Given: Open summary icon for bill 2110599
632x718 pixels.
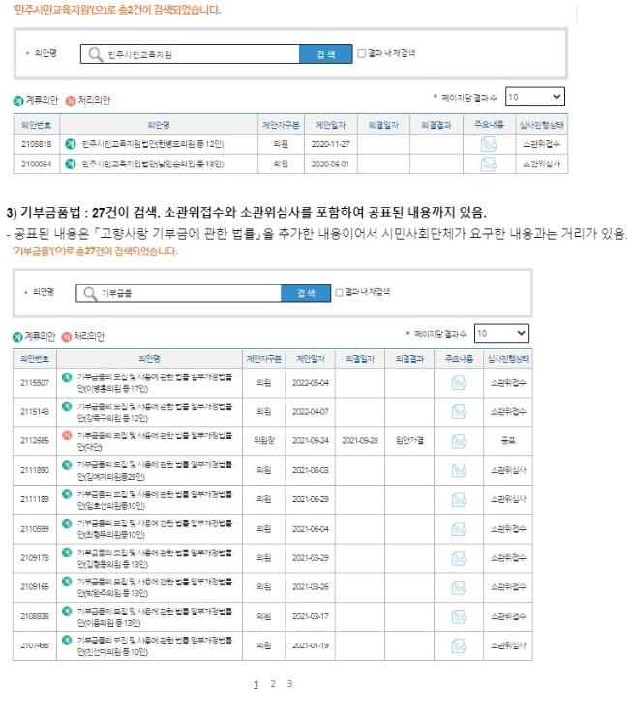Looking at the screenshot, I should (x=459, y=529).
